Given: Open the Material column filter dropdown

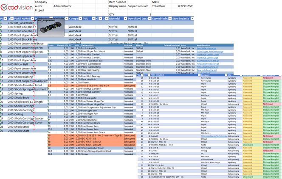Looking at the screenshot, I should (125, 19).
